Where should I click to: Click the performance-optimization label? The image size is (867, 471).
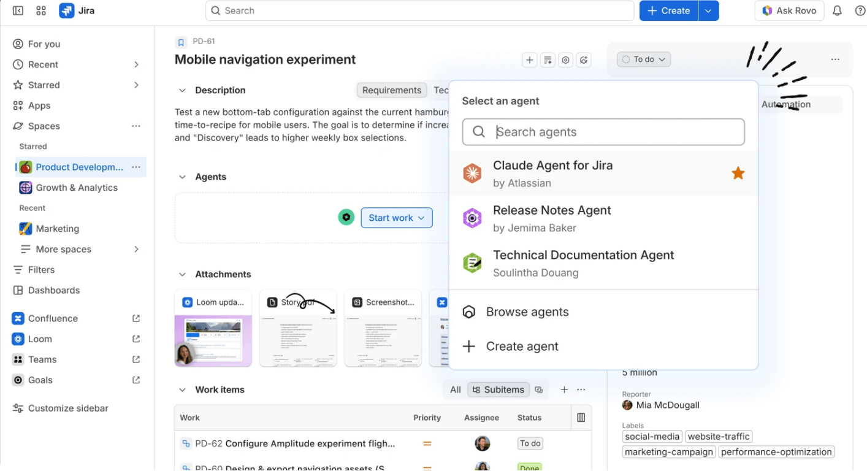(x=776, y=452)
